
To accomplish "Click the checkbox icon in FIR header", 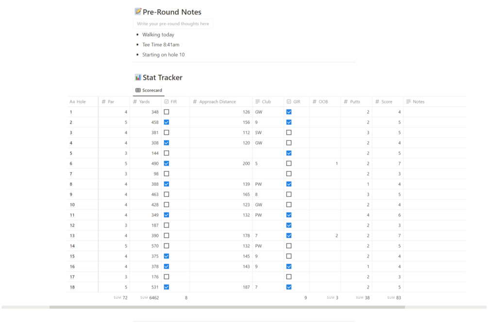I will pyautogui.click(x=167, y=102).
